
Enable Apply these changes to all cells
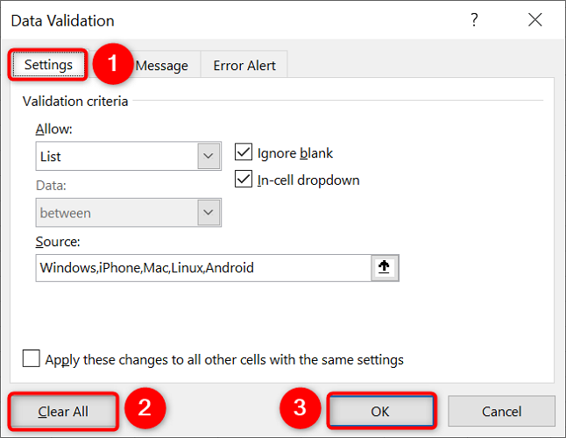point(32,359)
